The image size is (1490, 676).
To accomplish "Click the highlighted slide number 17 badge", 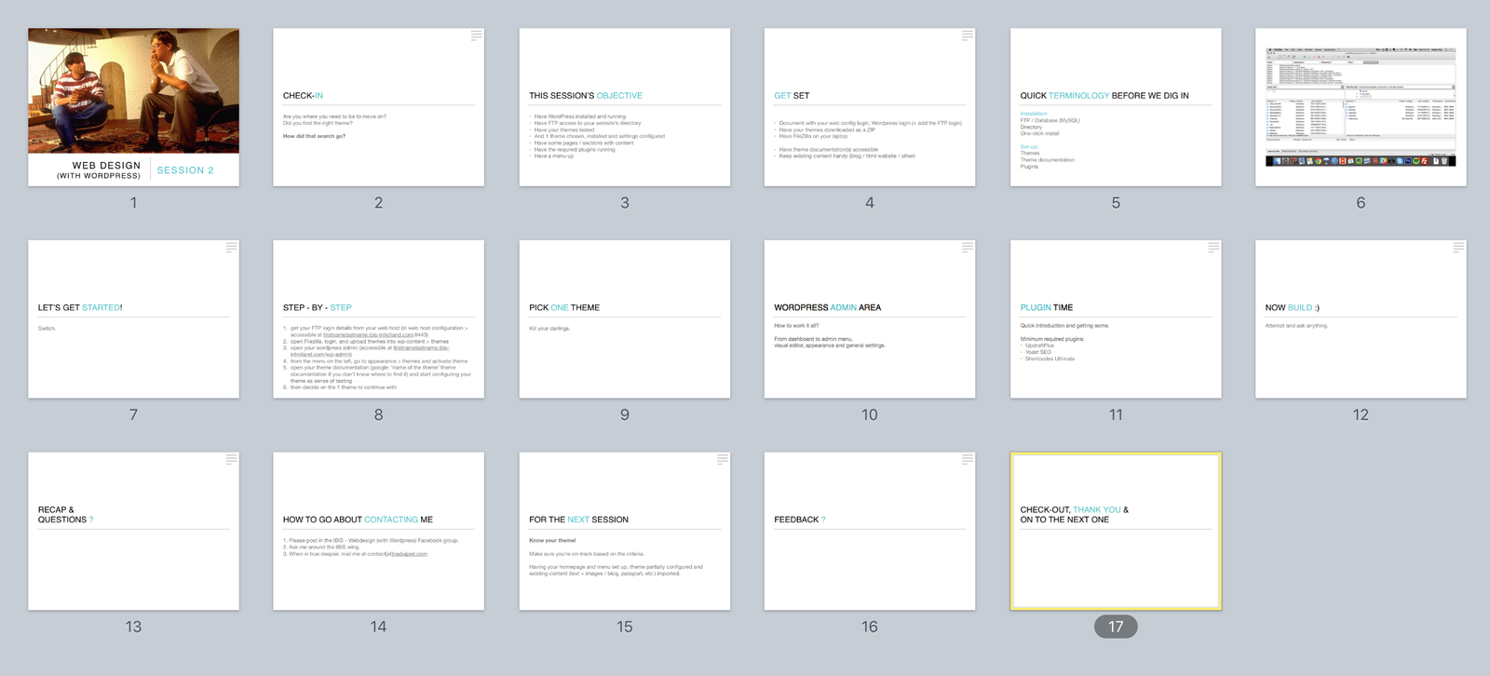I will point(1116,627).
